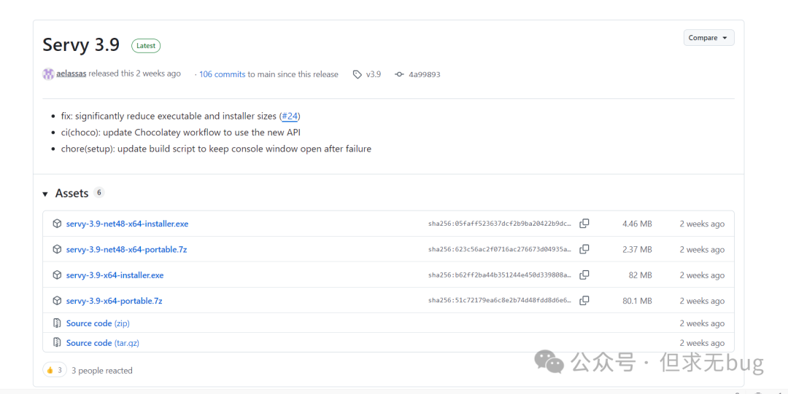Download servy-3.9-net48-x64-installer.exe
The image size is (788, 394).
pos(127,224)
